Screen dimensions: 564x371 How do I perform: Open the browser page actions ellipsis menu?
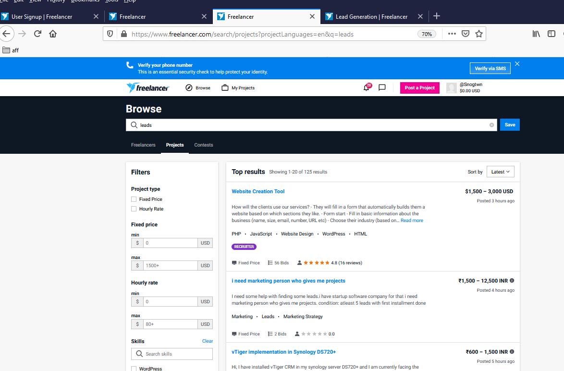(x=452, y=34)
